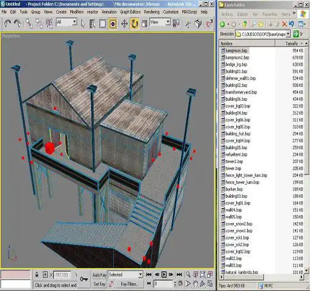Click the box-shaped icon beside Select and Manipulate
This screenshot has height=291, width=310.
pyautogui.click(x=198, y=24)
